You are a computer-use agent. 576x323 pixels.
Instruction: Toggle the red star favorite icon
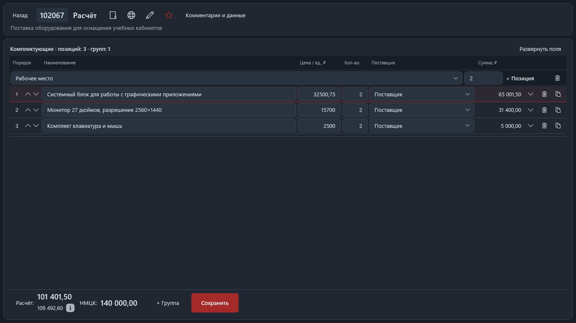point(169,15)
